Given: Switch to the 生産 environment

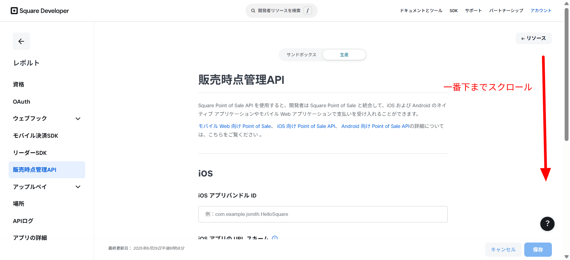Looking at the screenshot, I should click(344, 55).
